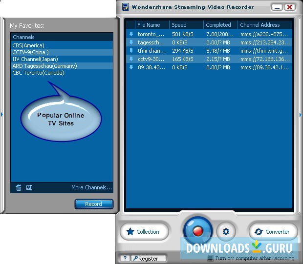Click the 165 KB/S speed value

[183, 59]
